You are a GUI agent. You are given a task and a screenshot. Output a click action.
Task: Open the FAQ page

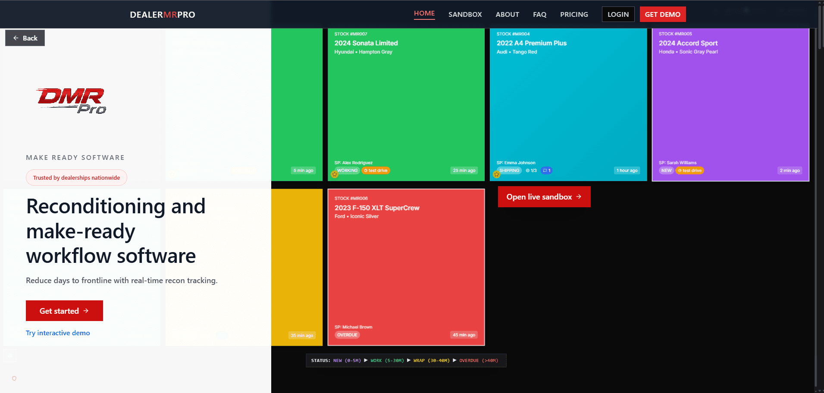(539, 14)
